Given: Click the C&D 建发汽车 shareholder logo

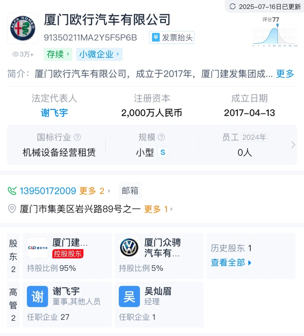Looking at the screenshot, I should (x=38, y=248).
